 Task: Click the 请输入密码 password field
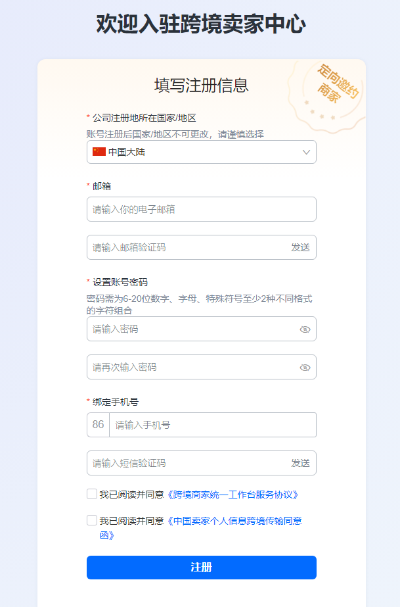tap(190, 329)
